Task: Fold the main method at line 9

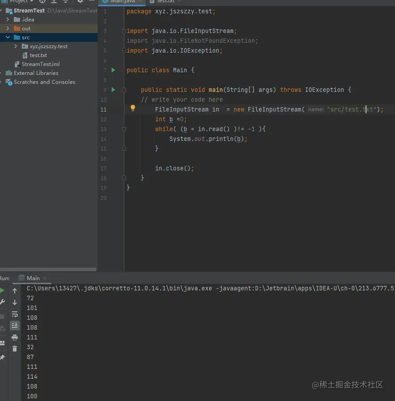Action: [x=124, y=90]
